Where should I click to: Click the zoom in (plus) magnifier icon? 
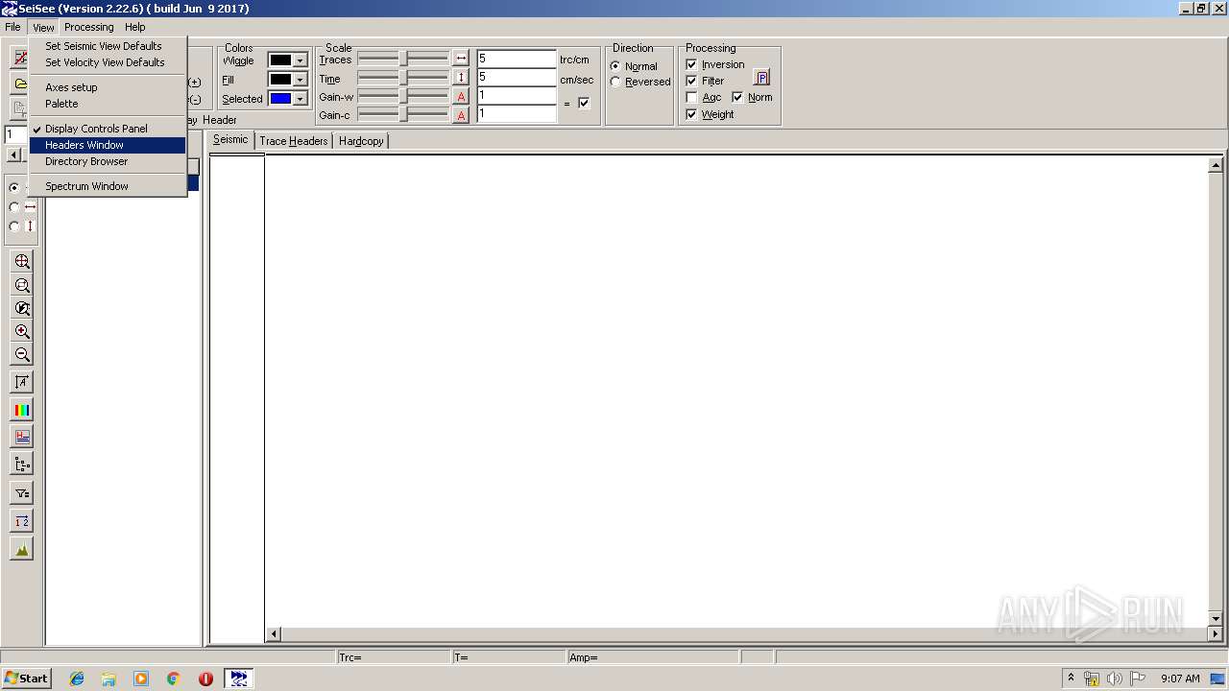click(21, 331)
